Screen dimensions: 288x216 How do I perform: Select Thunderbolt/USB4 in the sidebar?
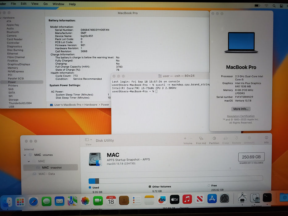pos(20,103)
